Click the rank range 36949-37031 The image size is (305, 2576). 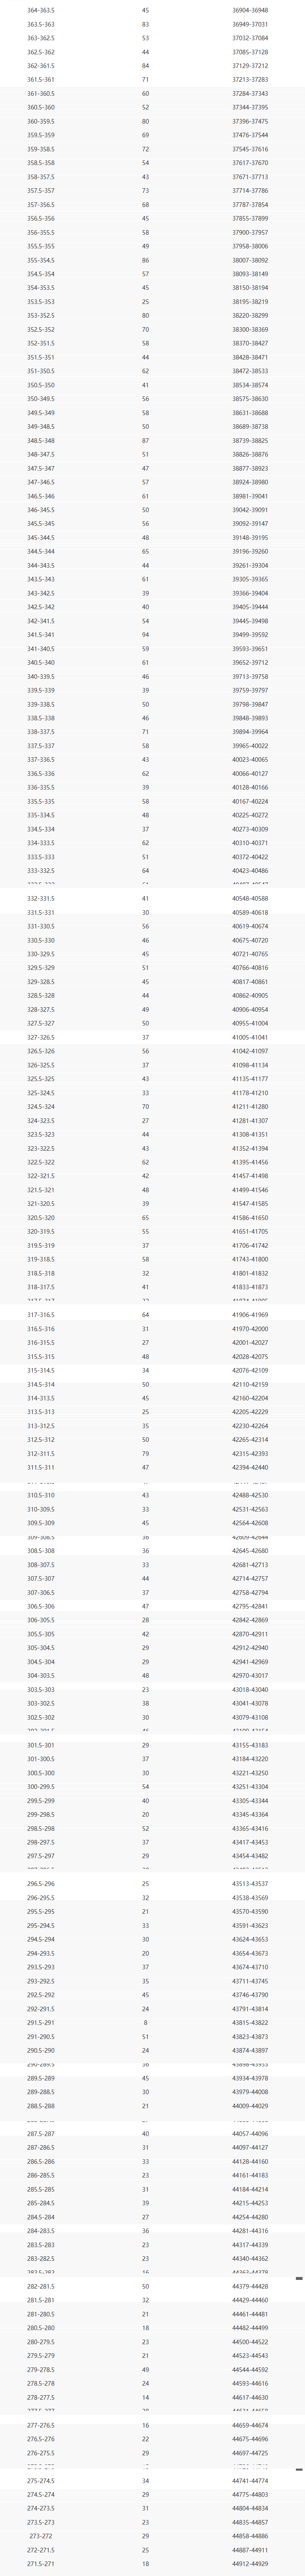pyautogui.click(x=250, y=24)
